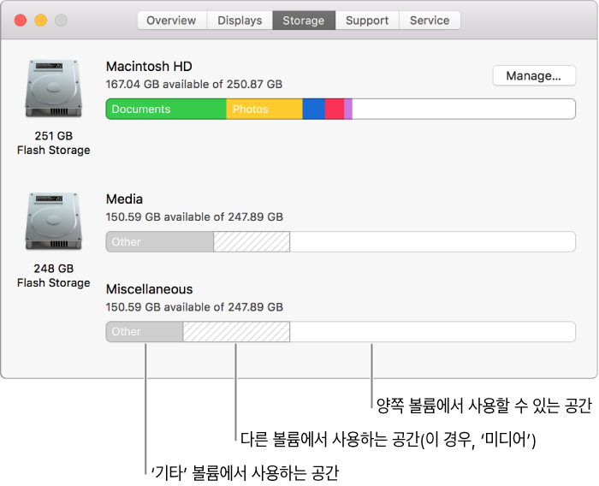Click the free white space of Macintosh HD bar

464,110
